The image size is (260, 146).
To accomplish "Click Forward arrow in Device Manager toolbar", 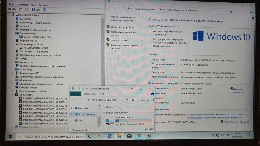I will [x=14, y=9].
